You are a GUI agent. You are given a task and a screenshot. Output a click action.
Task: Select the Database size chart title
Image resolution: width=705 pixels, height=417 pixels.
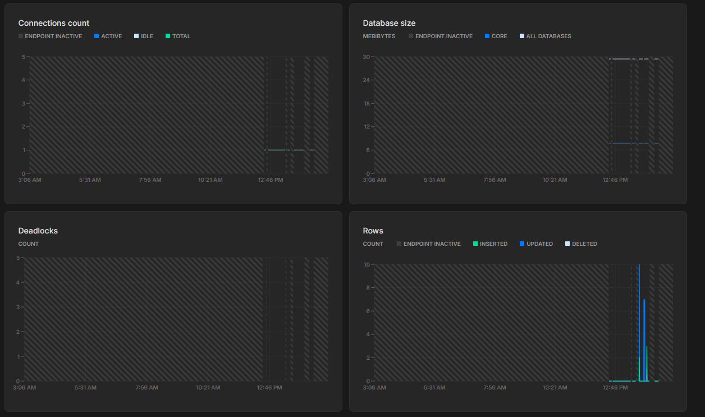(x=389, y=23)
